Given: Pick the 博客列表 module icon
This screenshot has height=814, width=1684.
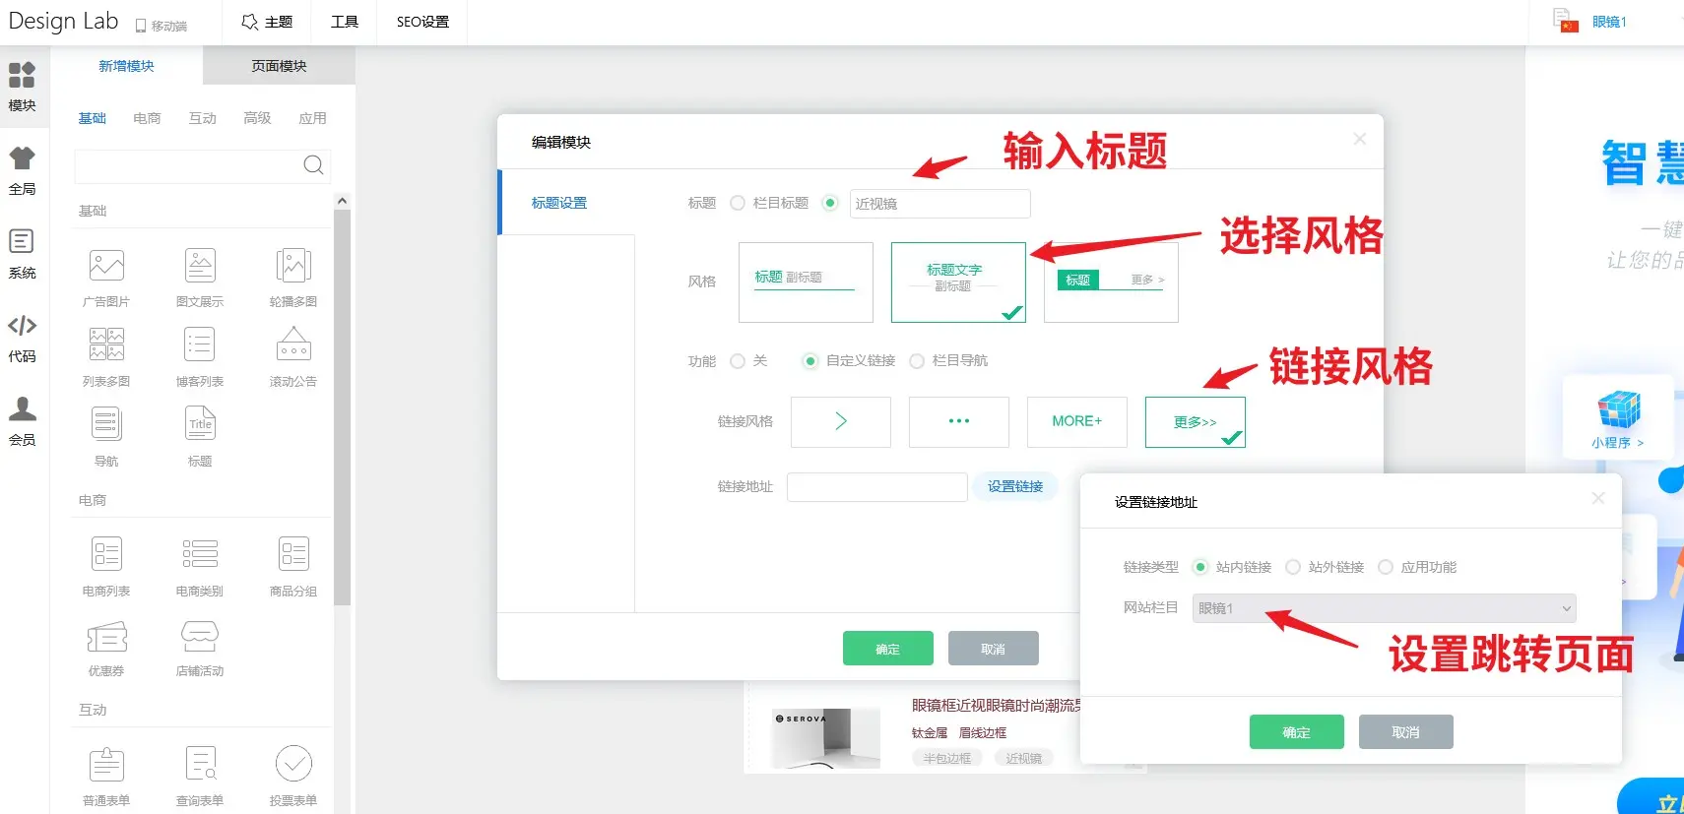Looking at the screenshot, I should coord(200,345).
